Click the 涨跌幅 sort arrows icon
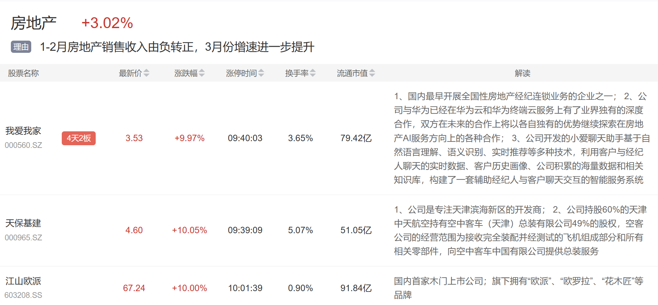Screen dimensions: 658x305 click(x=202, y=73)
